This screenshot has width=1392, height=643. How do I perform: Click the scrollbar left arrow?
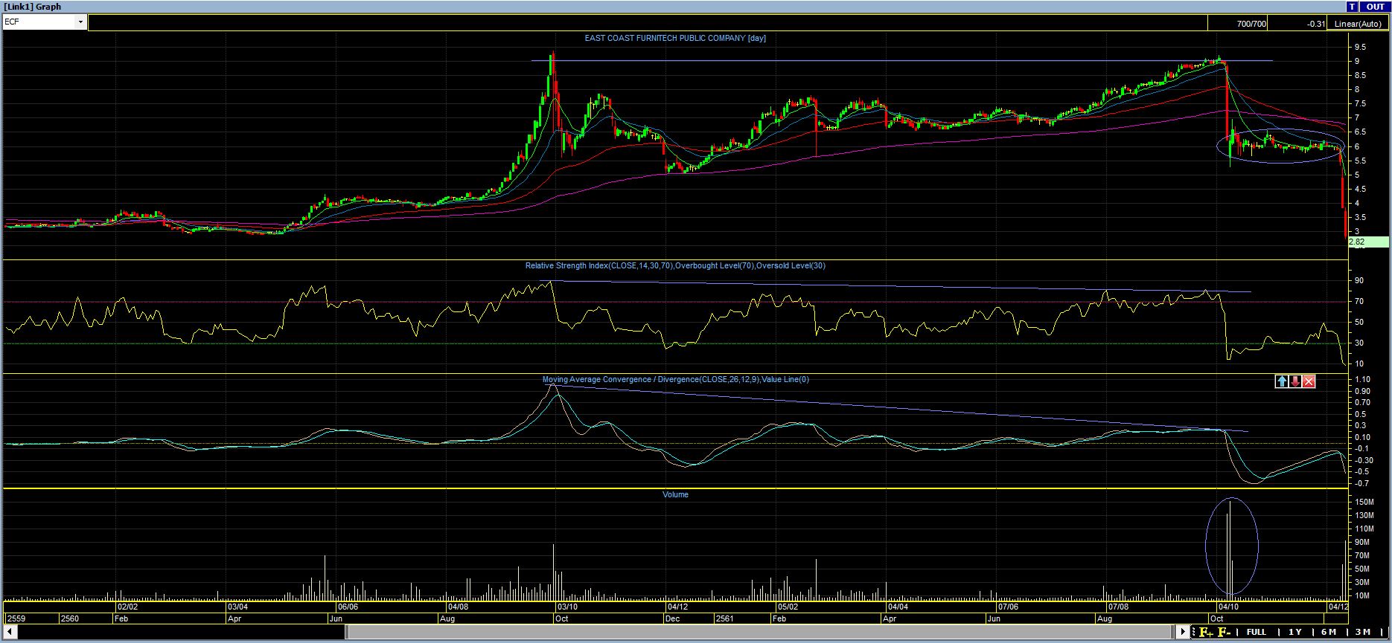[10, 632]
